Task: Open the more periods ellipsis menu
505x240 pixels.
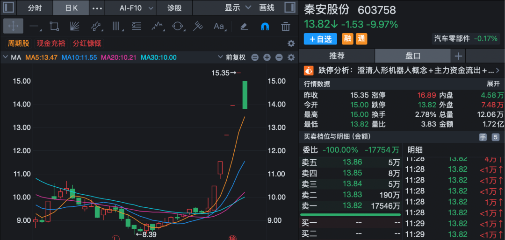Action: 97,8
